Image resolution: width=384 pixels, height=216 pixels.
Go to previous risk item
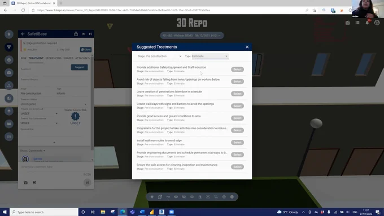pyautogui.click(x=83, y=34)
